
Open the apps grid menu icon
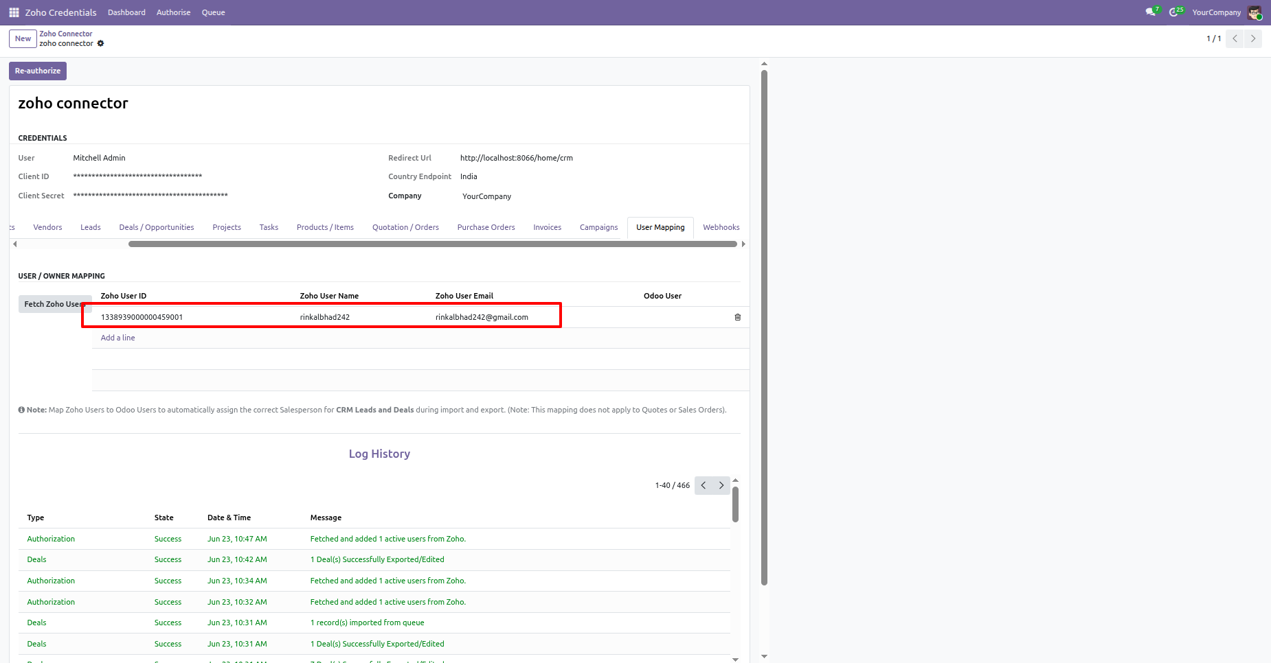point(14,12)
